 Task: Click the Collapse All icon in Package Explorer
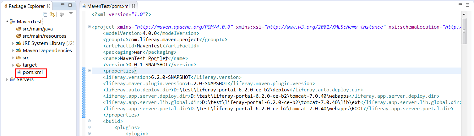pos(45,14)
